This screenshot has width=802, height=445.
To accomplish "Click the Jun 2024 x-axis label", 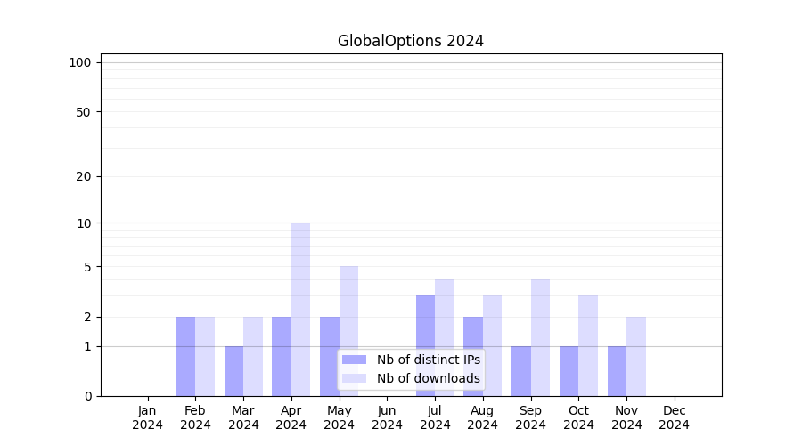I will [x=387, y=417].
